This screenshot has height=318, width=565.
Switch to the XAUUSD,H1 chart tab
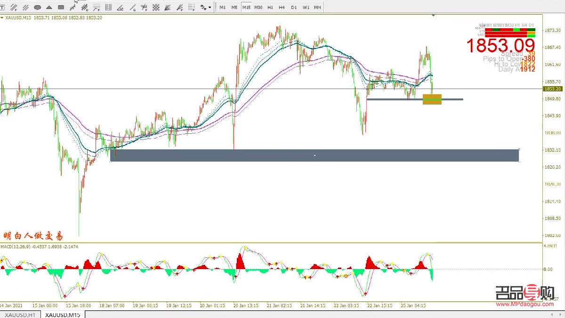(20, 314)
